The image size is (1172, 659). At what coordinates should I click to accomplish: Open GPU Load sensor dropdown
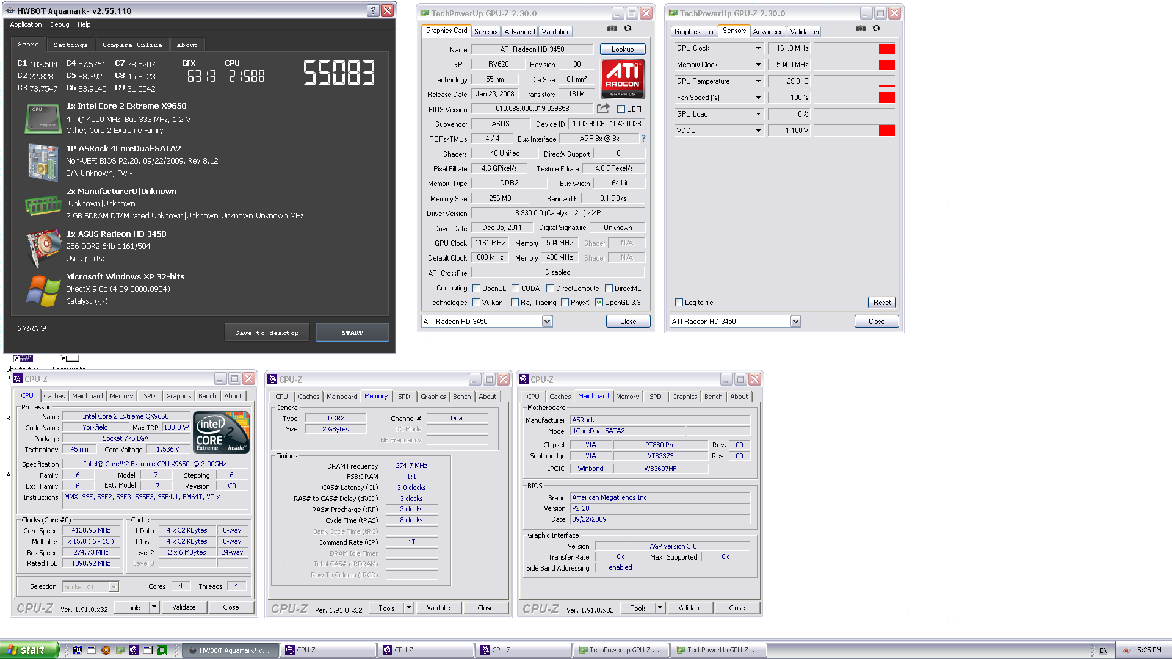[759, 114]
